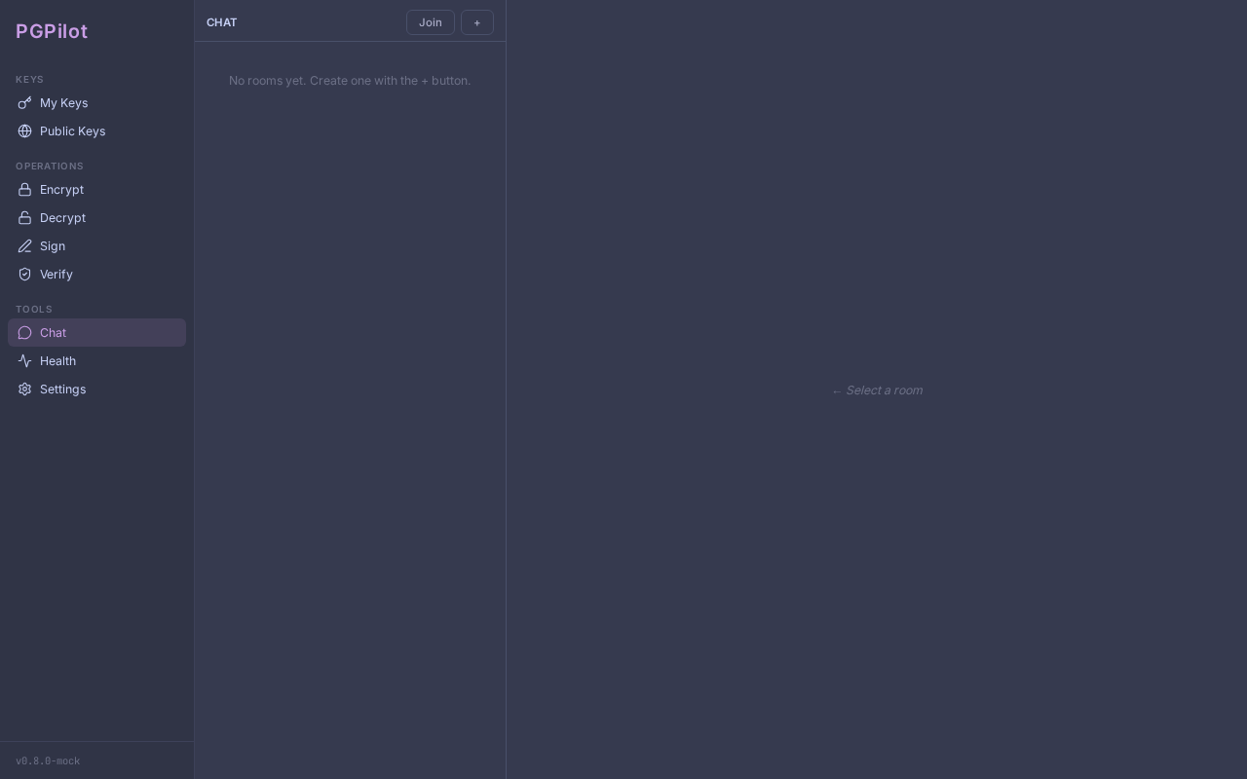Click the pulse icon beside Health
Viewport: 1247px width, 779px height.
(24, 361)
